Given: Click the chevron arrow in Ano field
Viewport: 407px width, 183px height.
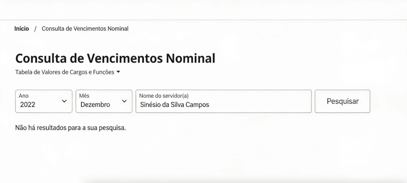Looking at the screenshot, I should tap(64, 101).
